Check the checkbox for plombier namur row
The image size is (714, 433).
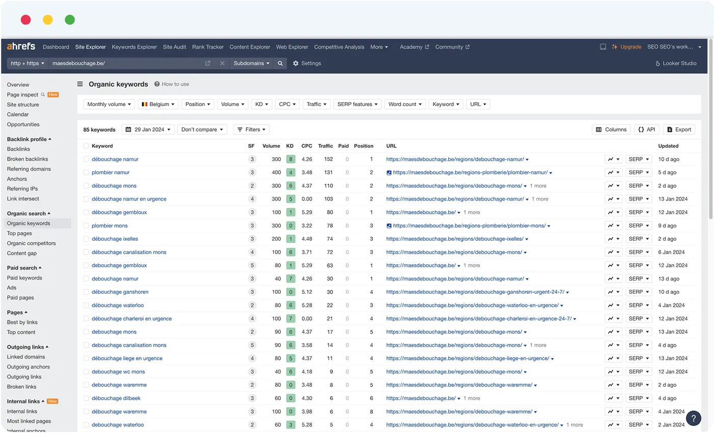click(85, 172)
